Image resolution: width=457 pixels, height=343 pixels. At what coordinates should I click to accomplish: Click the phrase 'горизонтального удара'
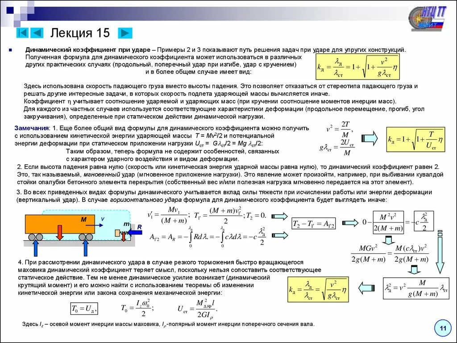tap(146, 200)
